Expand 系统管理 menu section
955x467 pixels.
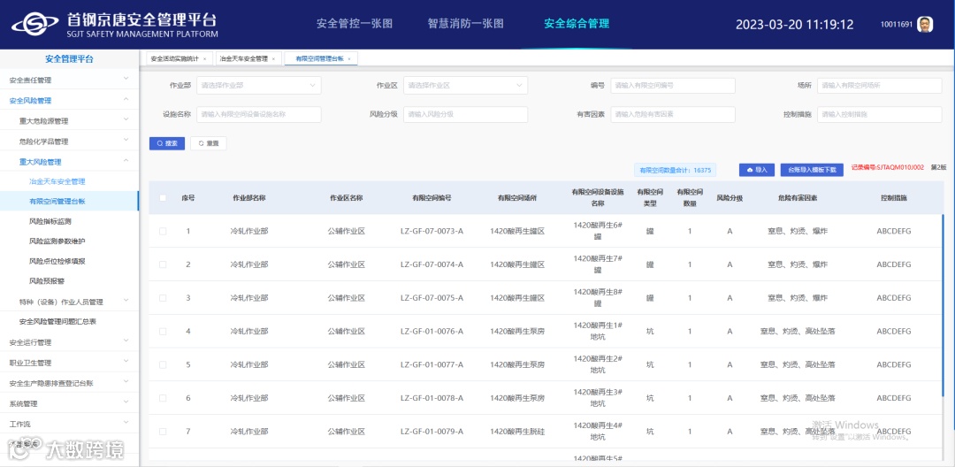tap(70, 403)
